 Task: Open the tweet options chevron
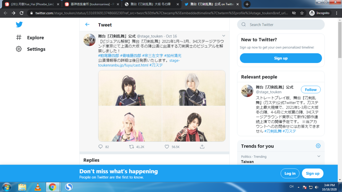click(223, 36)
